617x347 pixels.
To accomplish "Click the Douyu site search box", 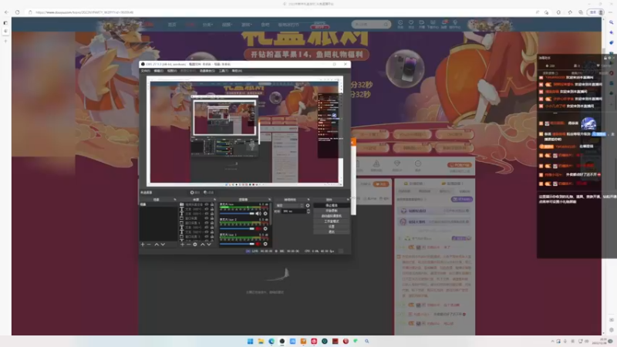I will (x=371, y=25).
